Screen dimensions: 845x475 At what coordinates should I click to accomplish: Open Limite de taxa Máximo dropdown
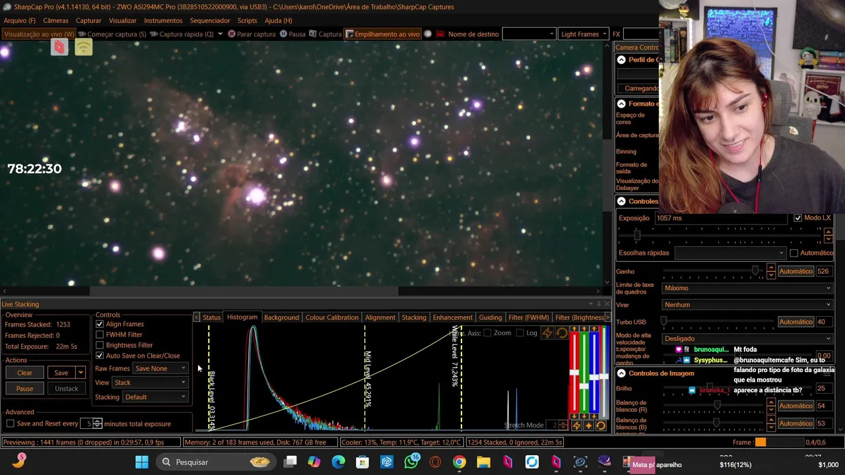(747, 288)
